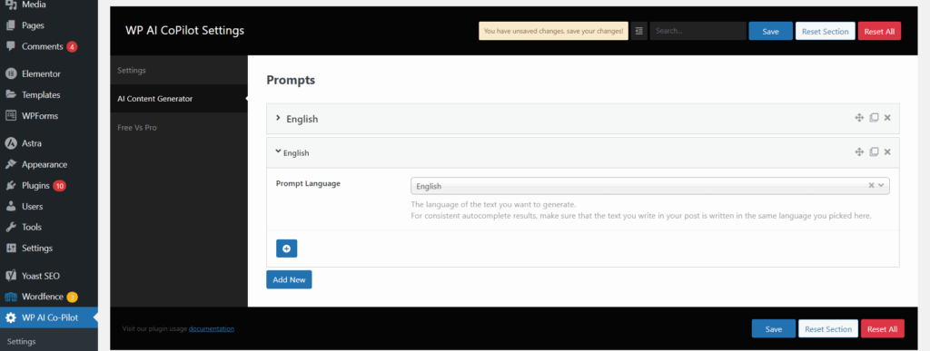Screen dimensions: 930x351
Task: Click the Plugins plug icon
Action: coord(11,185)
